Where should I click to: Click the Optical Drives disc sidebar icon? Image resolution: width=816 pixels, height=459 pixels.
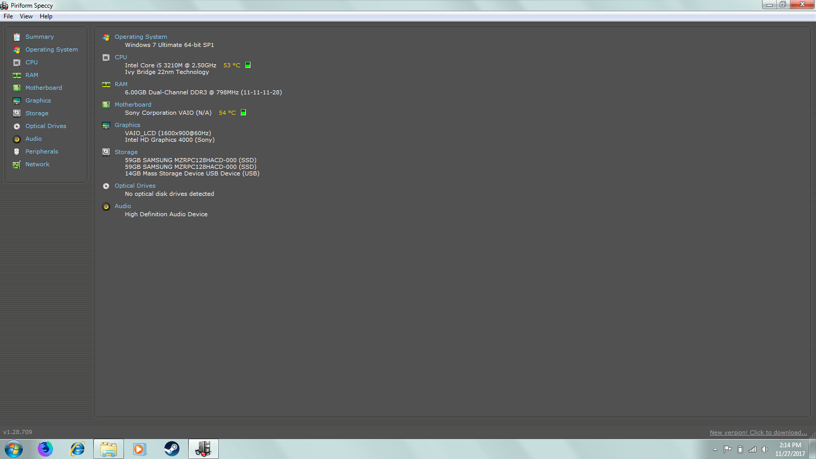tap(17, 126)
